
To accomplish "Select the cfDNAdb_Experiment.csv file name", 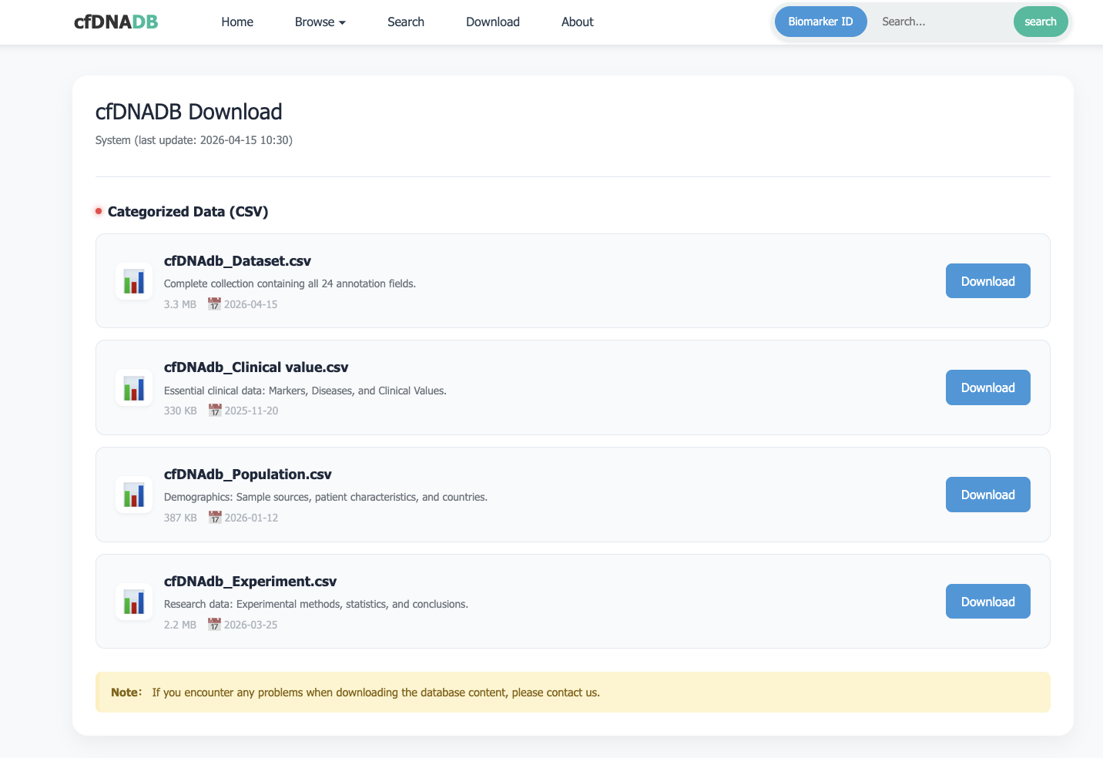I will (250, 582).
